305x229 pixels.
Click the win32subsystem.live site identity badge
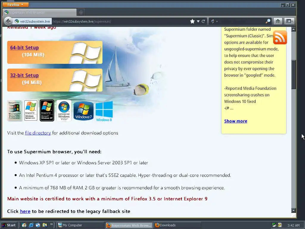point(33,21)
